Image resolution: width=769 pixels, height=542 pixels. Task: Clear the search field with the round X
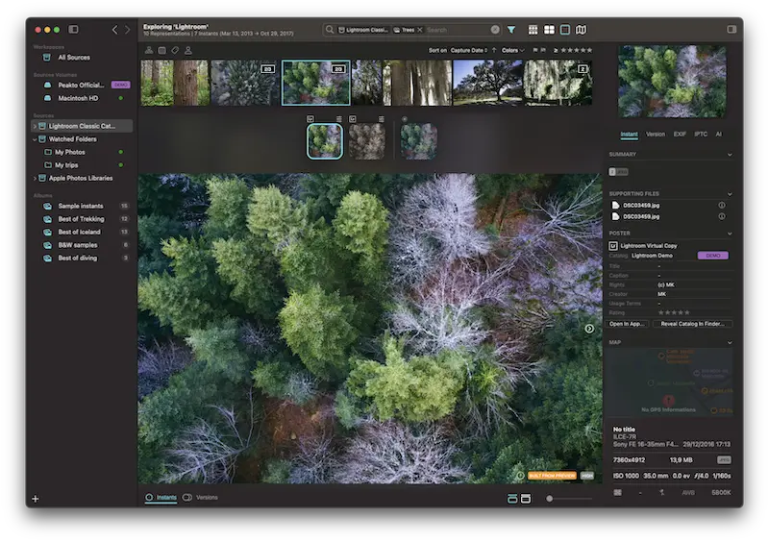click(495, 30)
